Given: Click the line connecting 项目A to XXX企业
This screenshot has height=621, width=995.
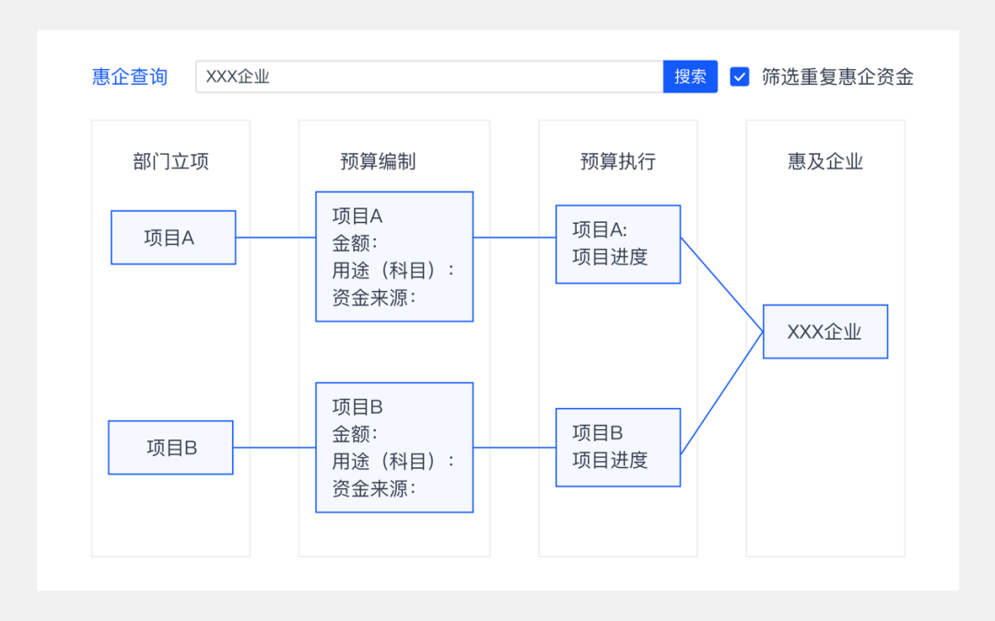Looking at the screenshot, I should tap(721, 287).
